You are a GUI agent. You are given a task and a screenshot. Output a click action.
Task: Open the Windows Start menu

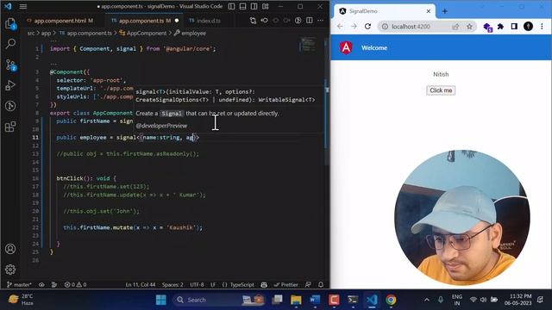pyautogui.click(x=161, y=300)
